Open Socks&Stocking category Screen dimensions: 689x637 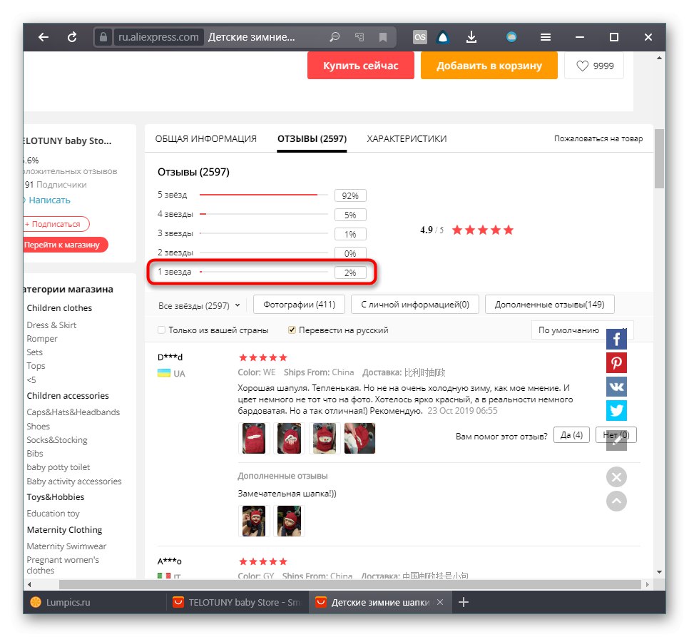pos(56,439)
